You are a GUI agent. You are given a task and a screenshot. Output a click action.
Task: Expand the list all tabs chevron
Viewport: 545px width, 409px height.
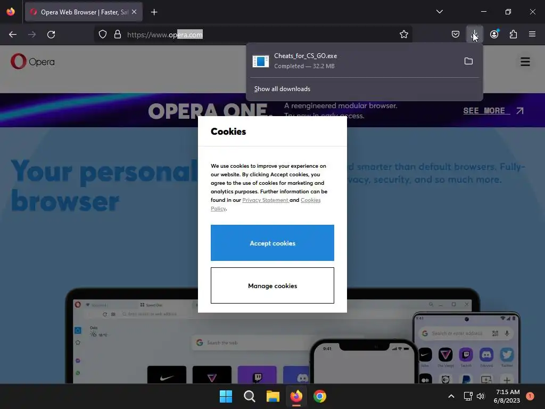coord(439,12)
